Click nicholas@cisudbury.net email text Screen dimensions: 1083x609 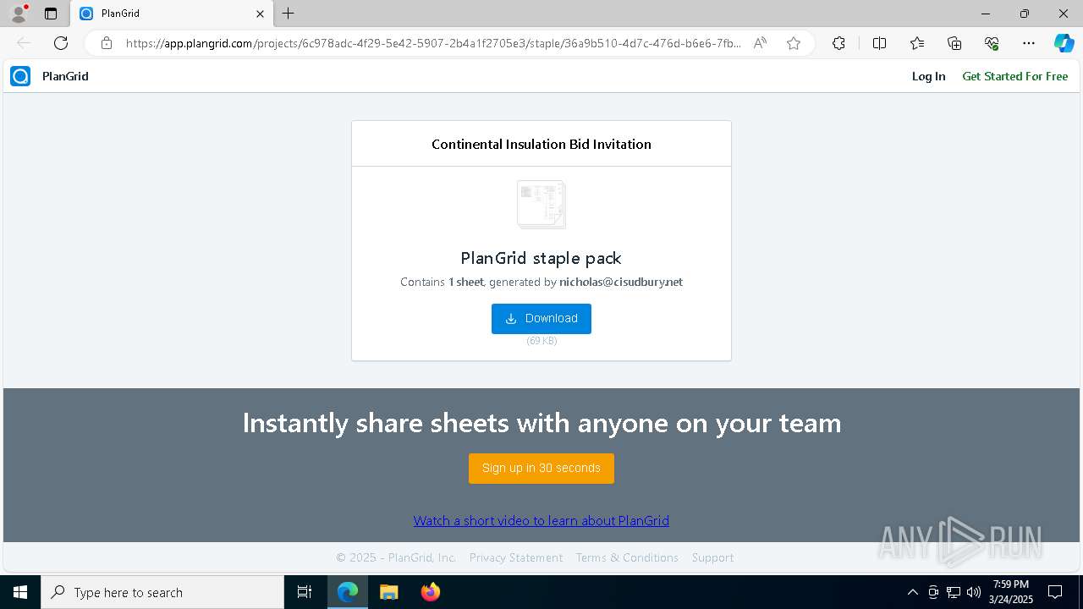pos(621,282)
